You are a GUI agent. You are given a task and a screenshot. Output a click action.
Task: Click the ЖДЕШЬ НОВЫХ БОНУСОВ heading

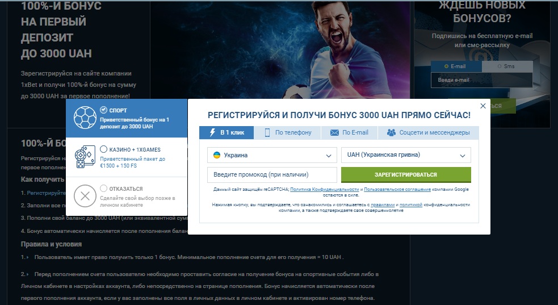tap(482, 11)
